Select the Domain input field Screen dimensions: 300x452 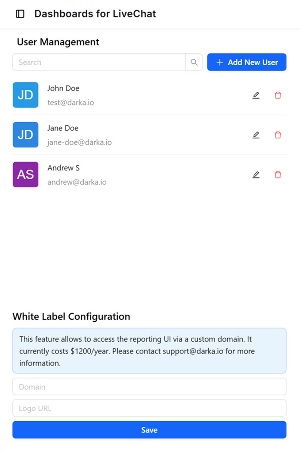(149, 386)
